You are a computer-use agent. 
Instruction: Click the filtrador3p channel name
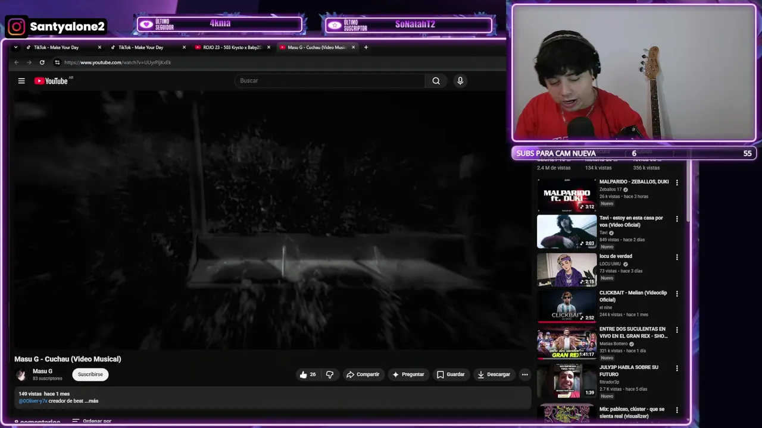611,382
